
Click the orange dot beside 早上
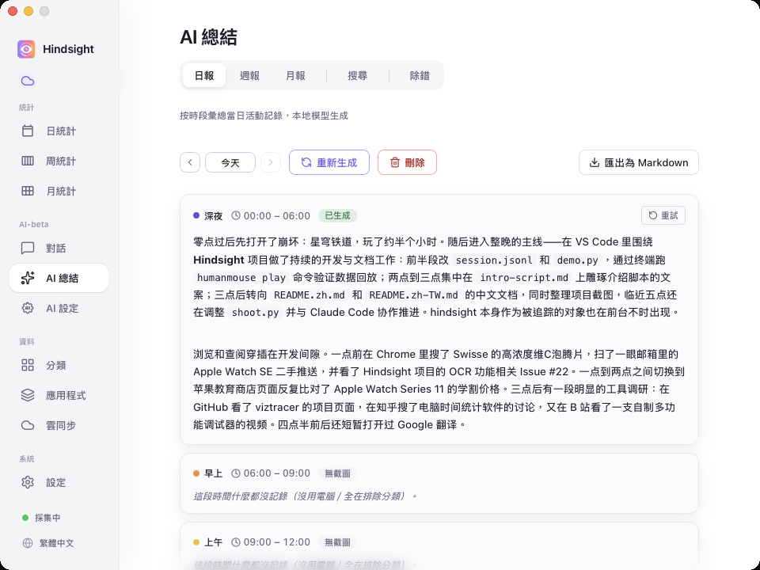(196, 473)
